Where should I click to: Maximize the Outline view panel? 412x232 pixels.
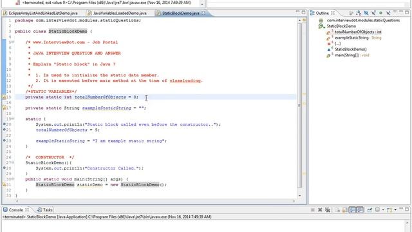(x=407, y=13)
